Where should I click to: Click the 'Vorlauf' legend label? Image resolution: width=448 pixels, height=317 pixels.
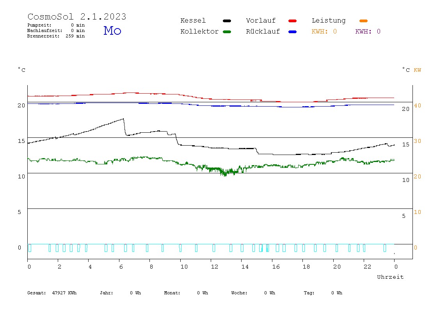261,21
